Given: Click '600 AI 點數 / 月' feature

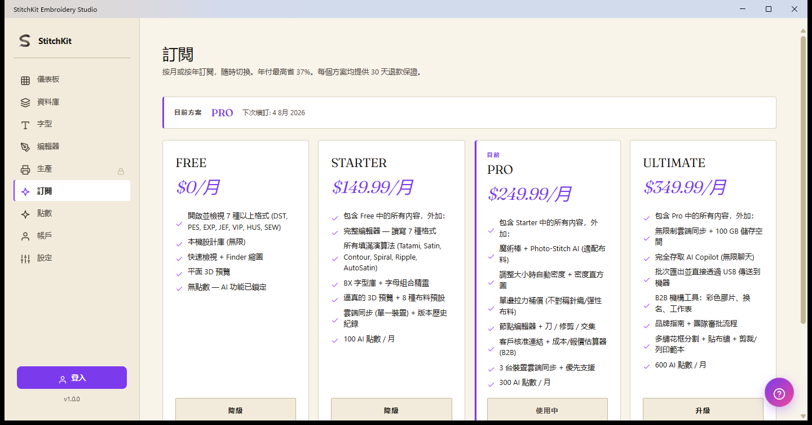Looking at the screenshot, I should (681, 365).
